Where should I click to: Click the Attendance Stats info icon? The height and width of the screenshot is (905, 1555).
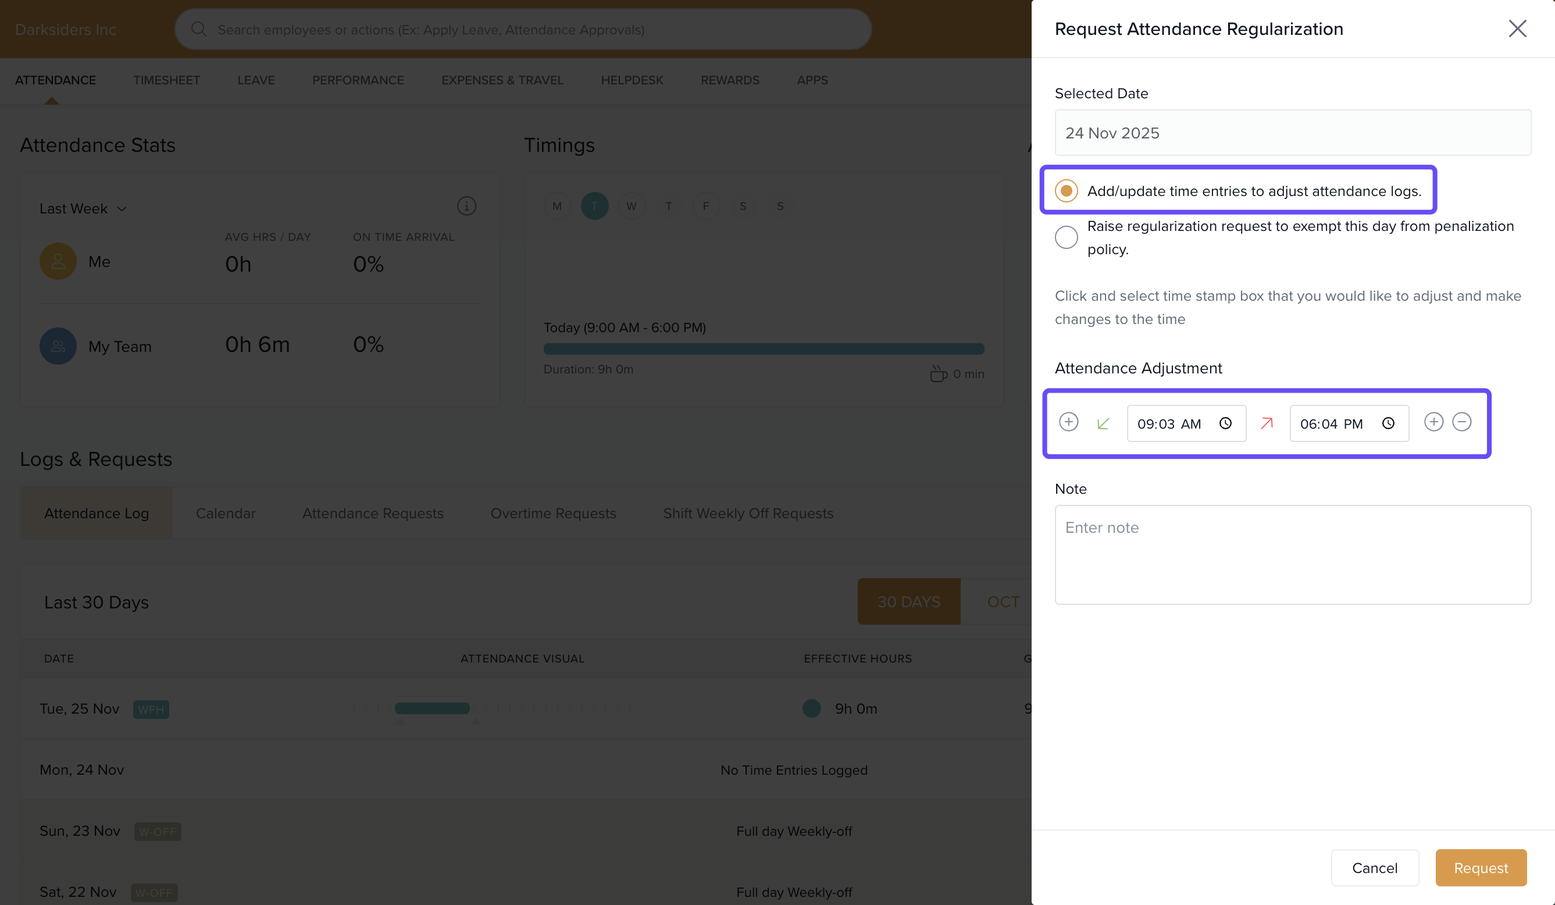coord(466,205)
